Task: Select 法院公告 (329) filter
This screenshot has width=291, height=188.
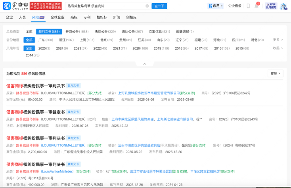Action: 105,32
